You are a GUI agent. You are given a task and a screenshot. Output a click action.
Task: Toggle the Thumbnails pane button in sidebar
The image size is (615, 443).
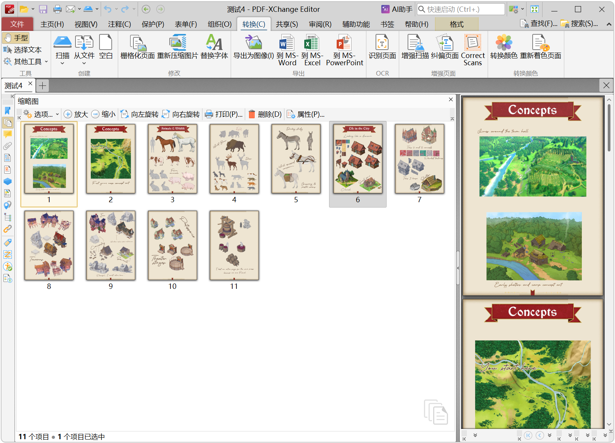tap(8, 122)
